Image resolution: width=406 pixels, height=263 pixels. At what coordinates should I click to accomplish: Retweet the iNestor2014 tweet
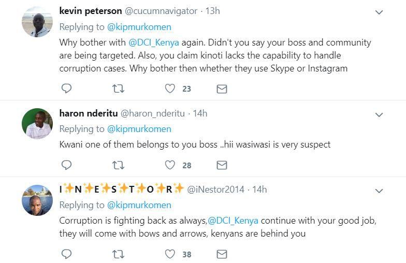pos(118,254)
